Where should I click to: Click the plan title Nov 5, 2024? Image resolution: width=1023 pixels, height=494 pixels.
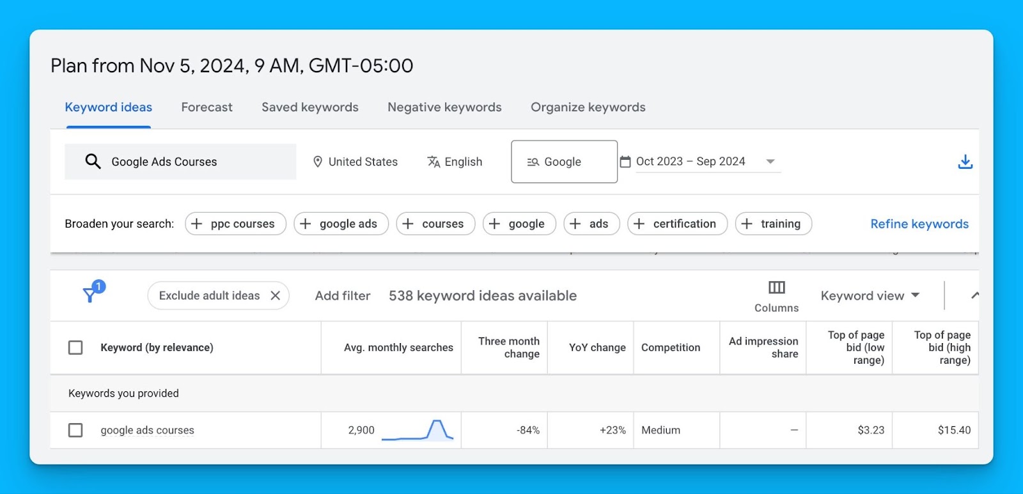[231, 65]
